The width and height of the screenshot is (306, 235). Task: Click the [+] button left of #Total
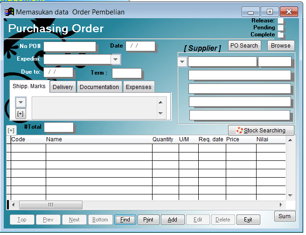click(11, 130)
